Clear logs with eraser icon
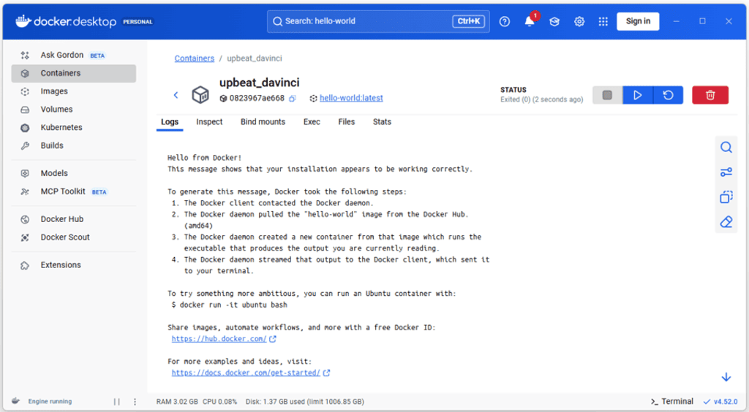 click(726, 222)
